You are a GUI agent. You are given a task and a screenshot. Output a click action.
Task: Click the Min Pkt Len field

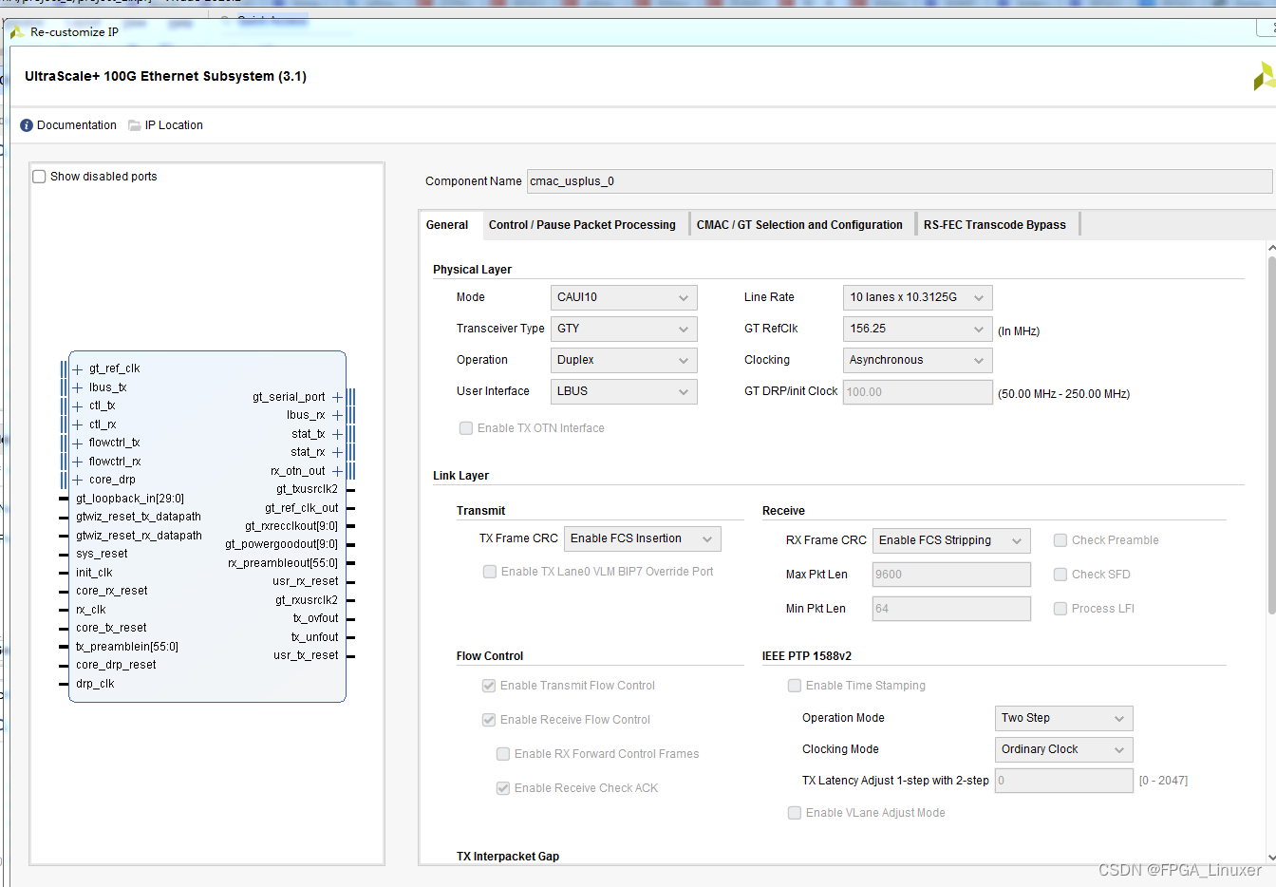(951, 609)
